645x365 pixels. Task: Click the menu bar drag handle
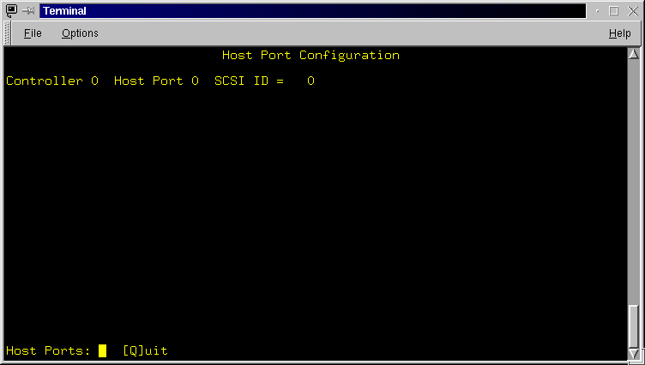7,33
